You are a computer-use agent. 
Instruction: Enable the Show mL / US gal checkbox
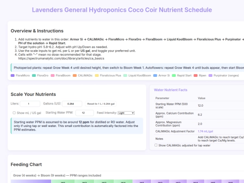click(14, 113)
